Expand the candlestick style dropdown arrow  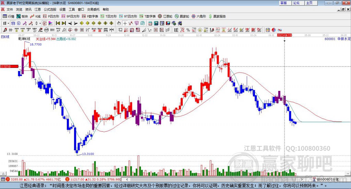click(40, 23)
